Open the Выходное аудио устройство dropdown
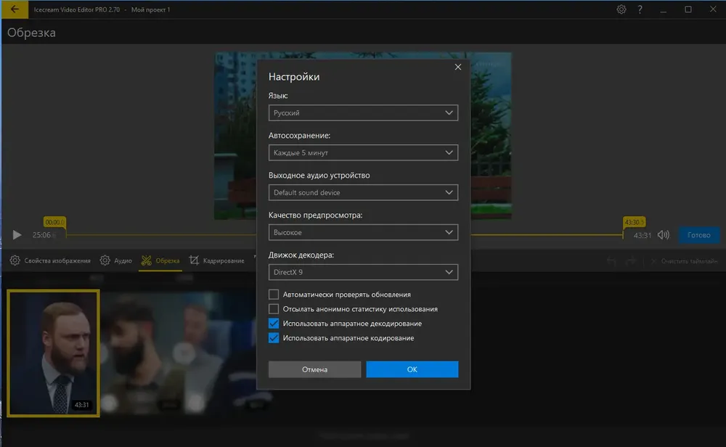 363,192
